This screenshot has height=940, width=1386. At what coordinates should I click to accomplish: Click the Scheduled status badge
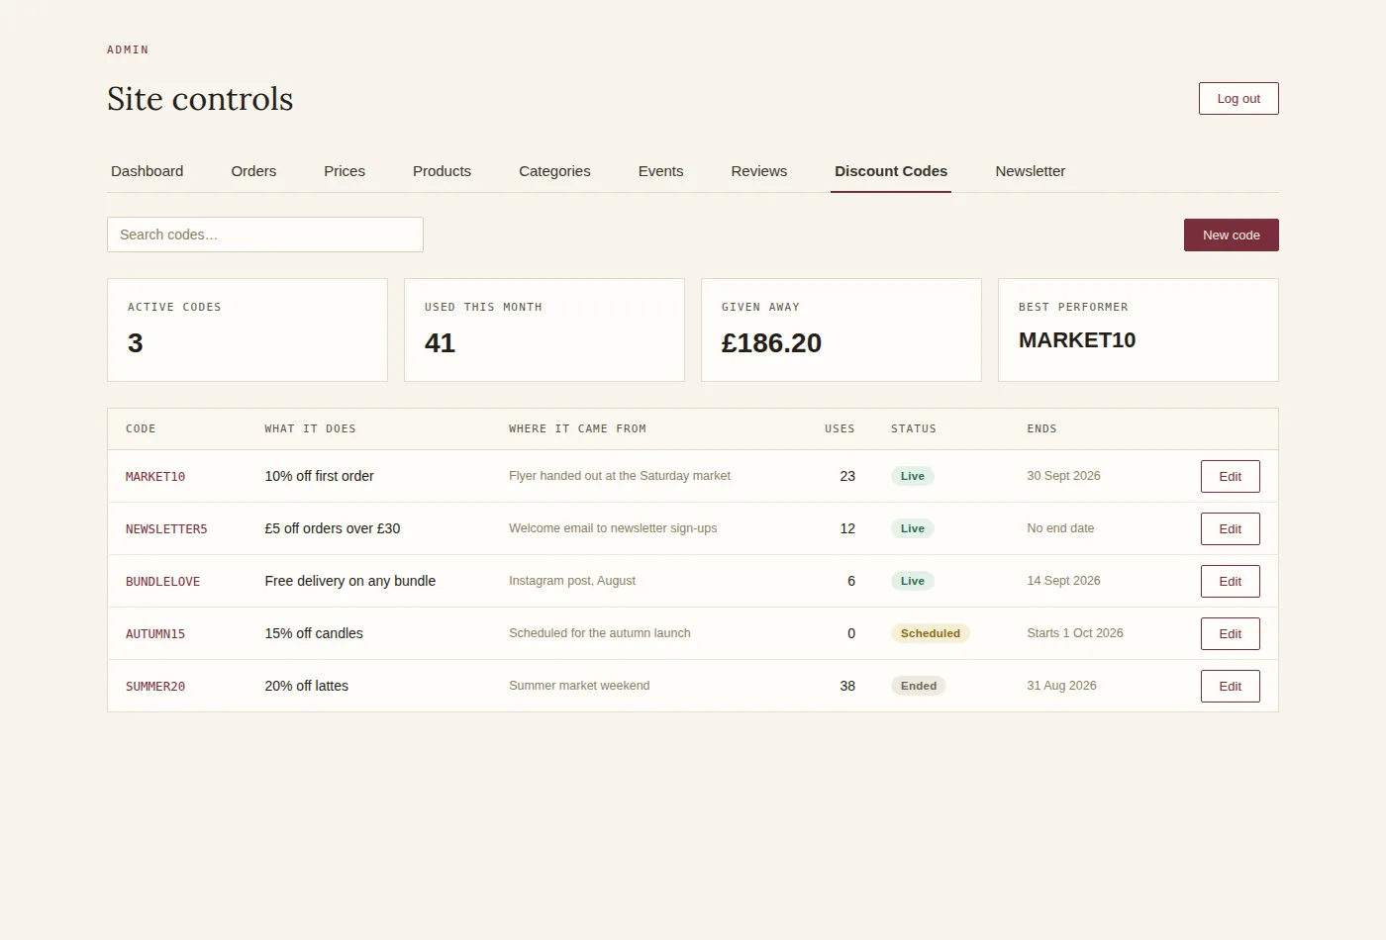[931, 633]
